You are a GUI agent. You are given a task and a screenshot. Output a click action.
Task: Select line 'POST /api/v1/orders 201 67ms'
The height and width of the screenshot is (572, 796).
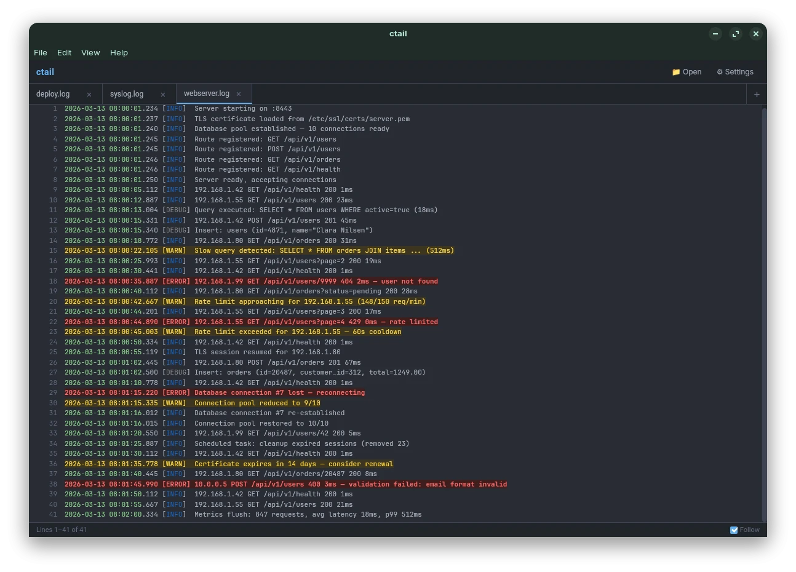pyautogui.click(x=395, y=362)
